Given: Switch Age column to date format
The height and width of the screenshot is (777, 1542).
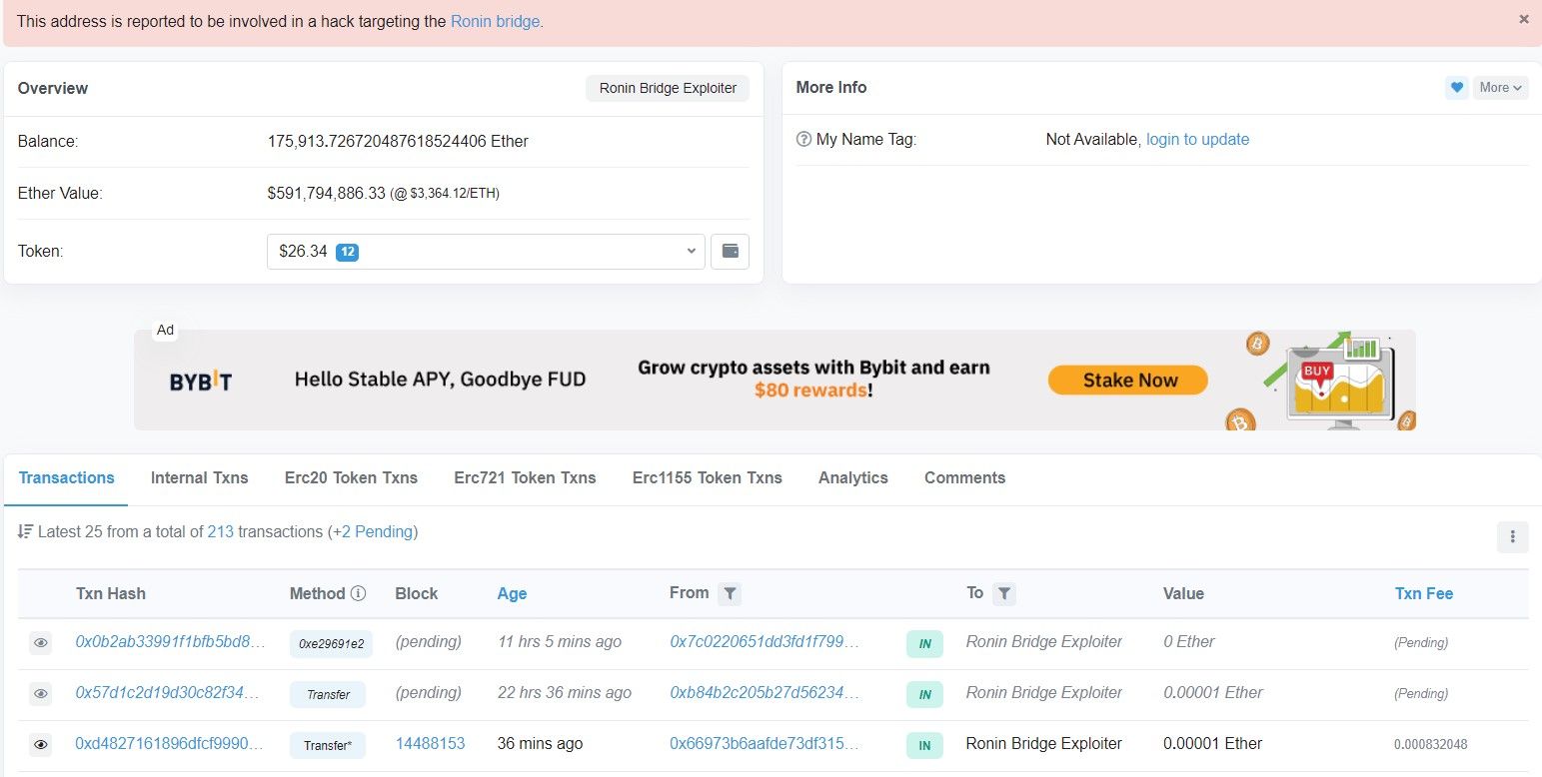Looking at the screenshot, I should point(512,594).
